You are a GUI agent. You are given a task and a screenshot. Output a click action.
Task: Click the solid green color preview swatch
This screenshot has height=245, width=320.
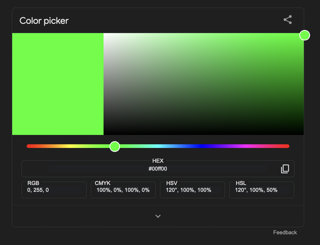[58, 84]
